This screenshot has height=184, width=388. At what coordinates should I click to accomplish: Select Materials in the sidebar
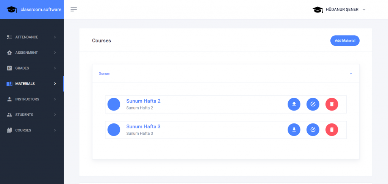tap(25, 84)
